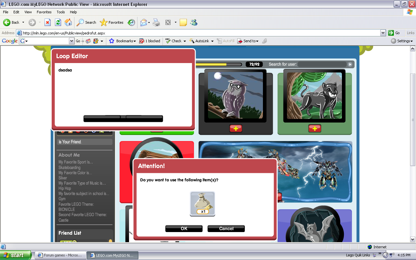Click the yellow plus under panther module
The width and height of the screenshot is (416, 260).
coord(315,128)
